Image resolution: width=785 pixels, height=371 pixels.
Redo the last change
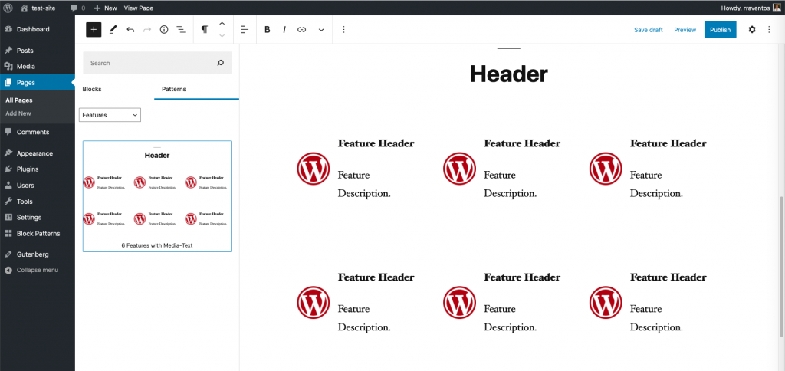point(147,30)
